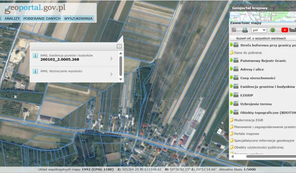The height and width of the screenshot is (173, 296).
Task: Expand Planowanie i zagospodarowanie folder
Action: tap(265, 127)
